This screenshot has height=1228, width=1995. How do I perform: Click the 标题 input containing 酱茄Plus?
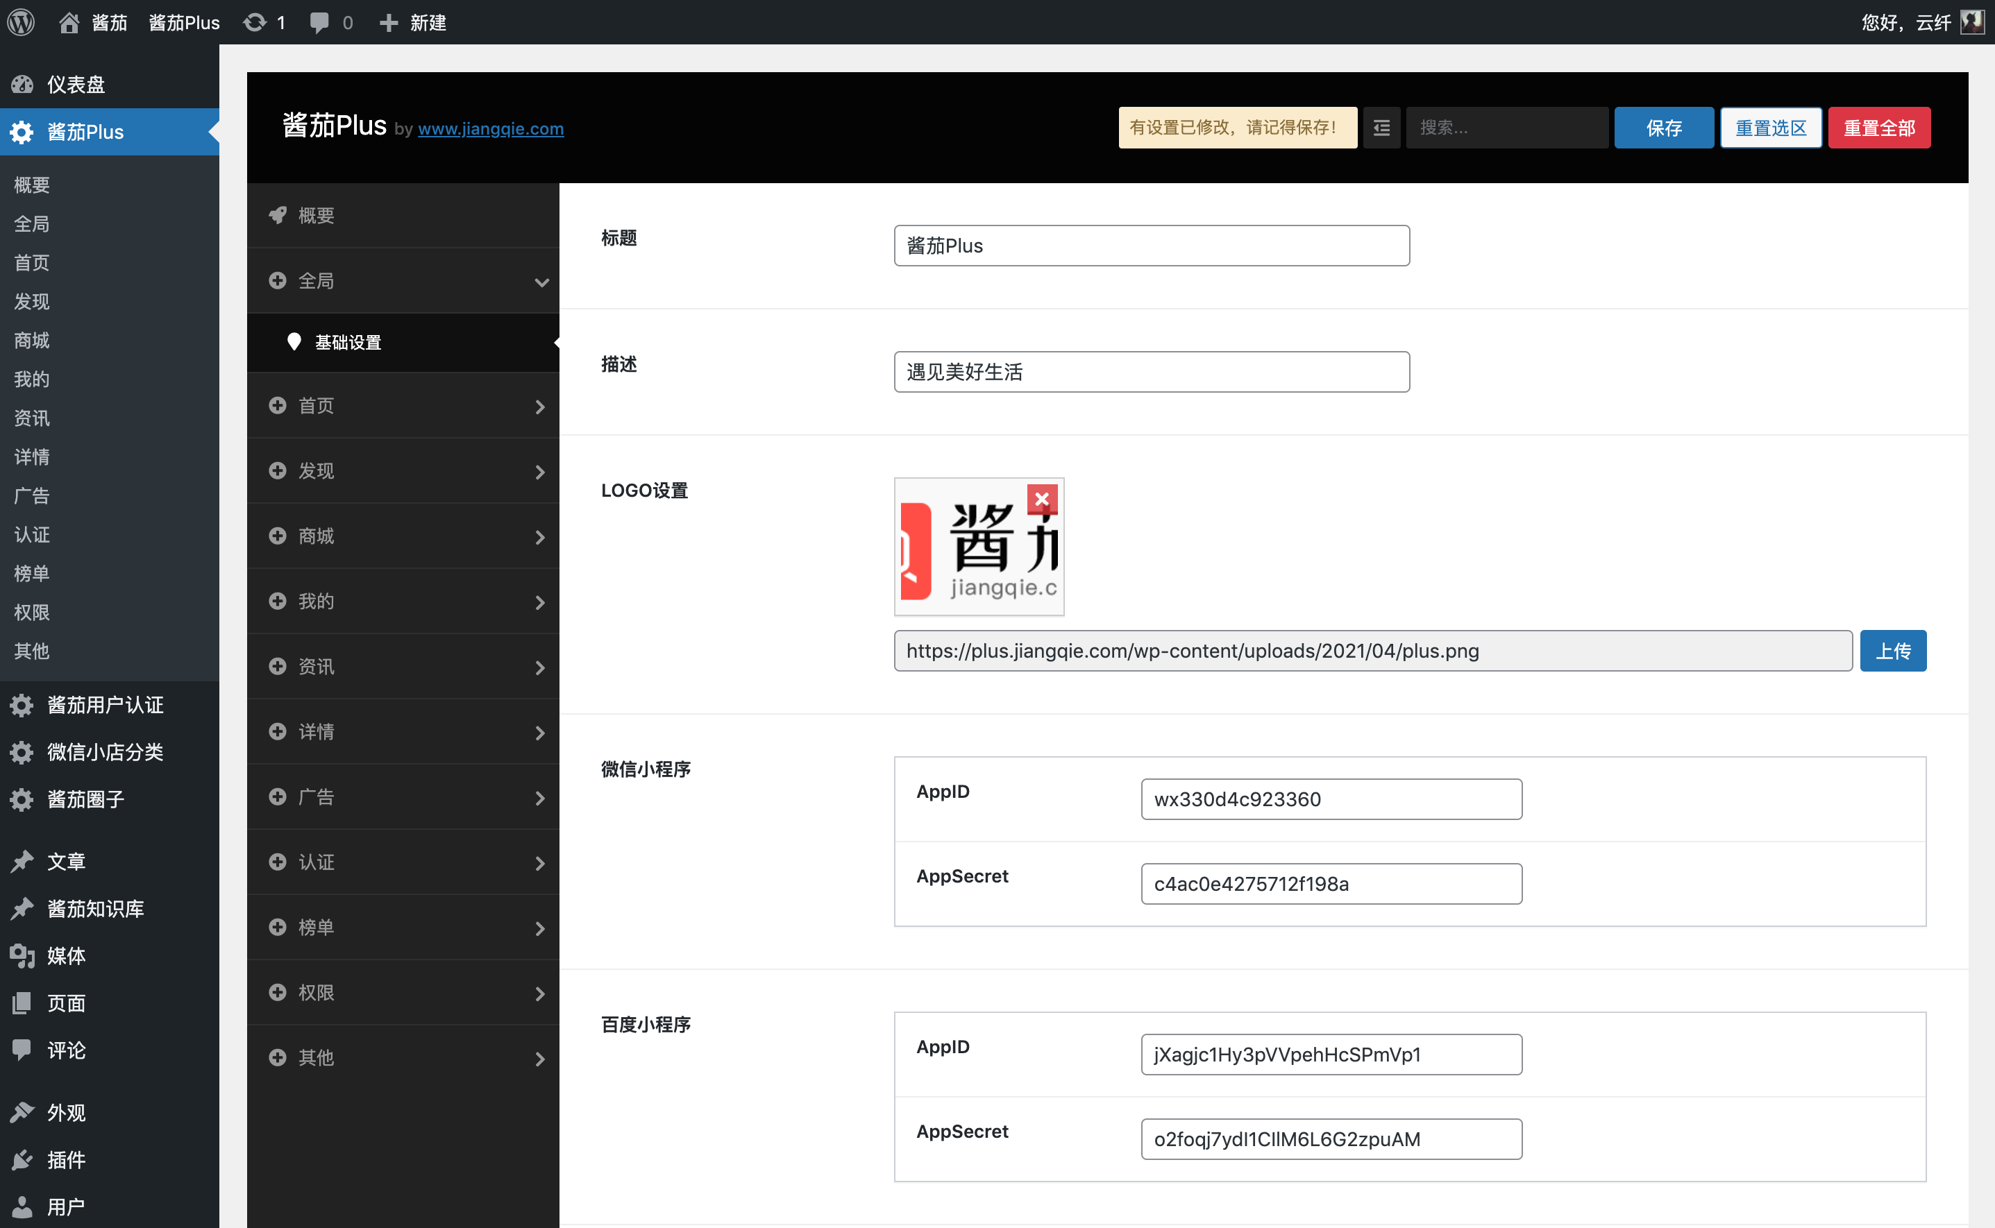point(1152,246)
